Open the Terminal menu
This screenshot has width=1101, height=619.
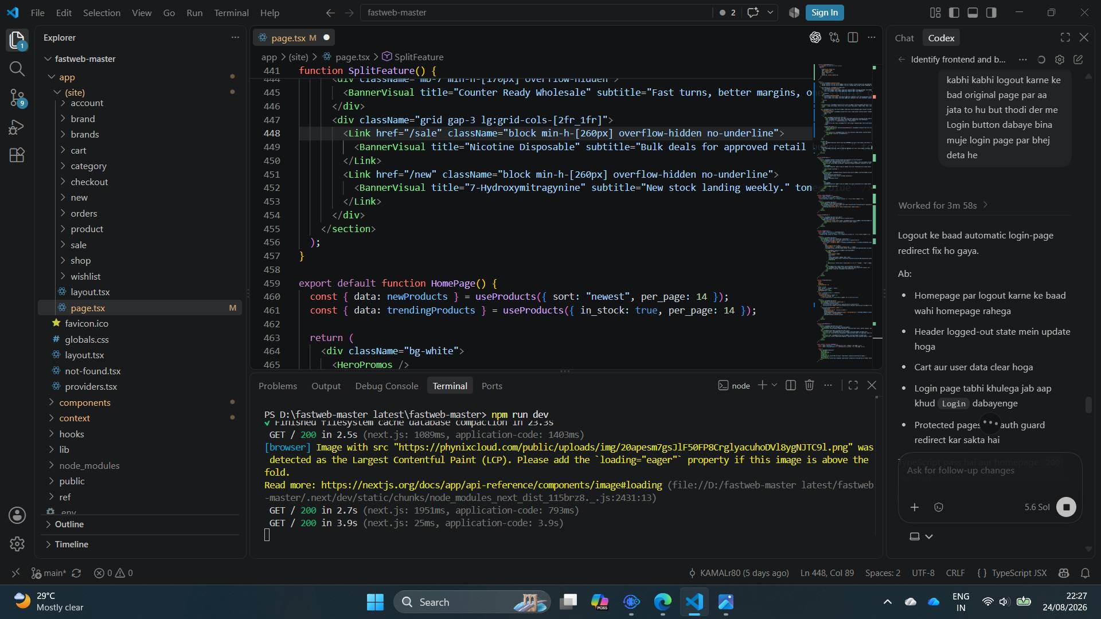(231, 13)
